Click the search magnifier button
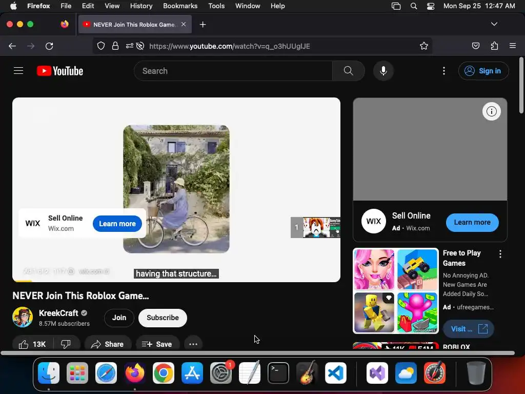 349,71
